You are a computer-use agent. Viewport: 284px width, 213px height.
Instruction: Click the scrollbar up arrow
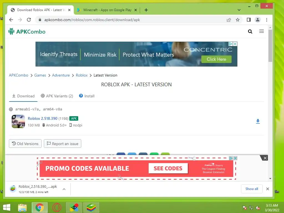tap(270, 28)
